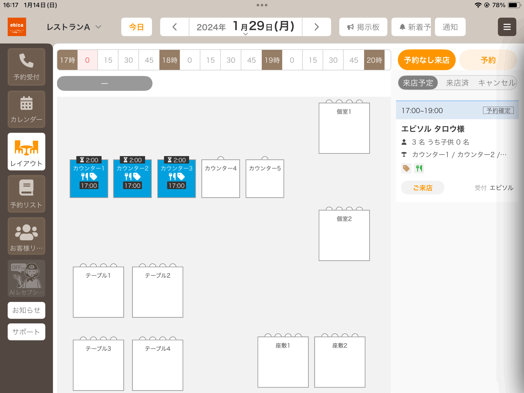Select room 個室2
Image resolution: width=524 pixels, height=393 pixels.
[344, 235]
